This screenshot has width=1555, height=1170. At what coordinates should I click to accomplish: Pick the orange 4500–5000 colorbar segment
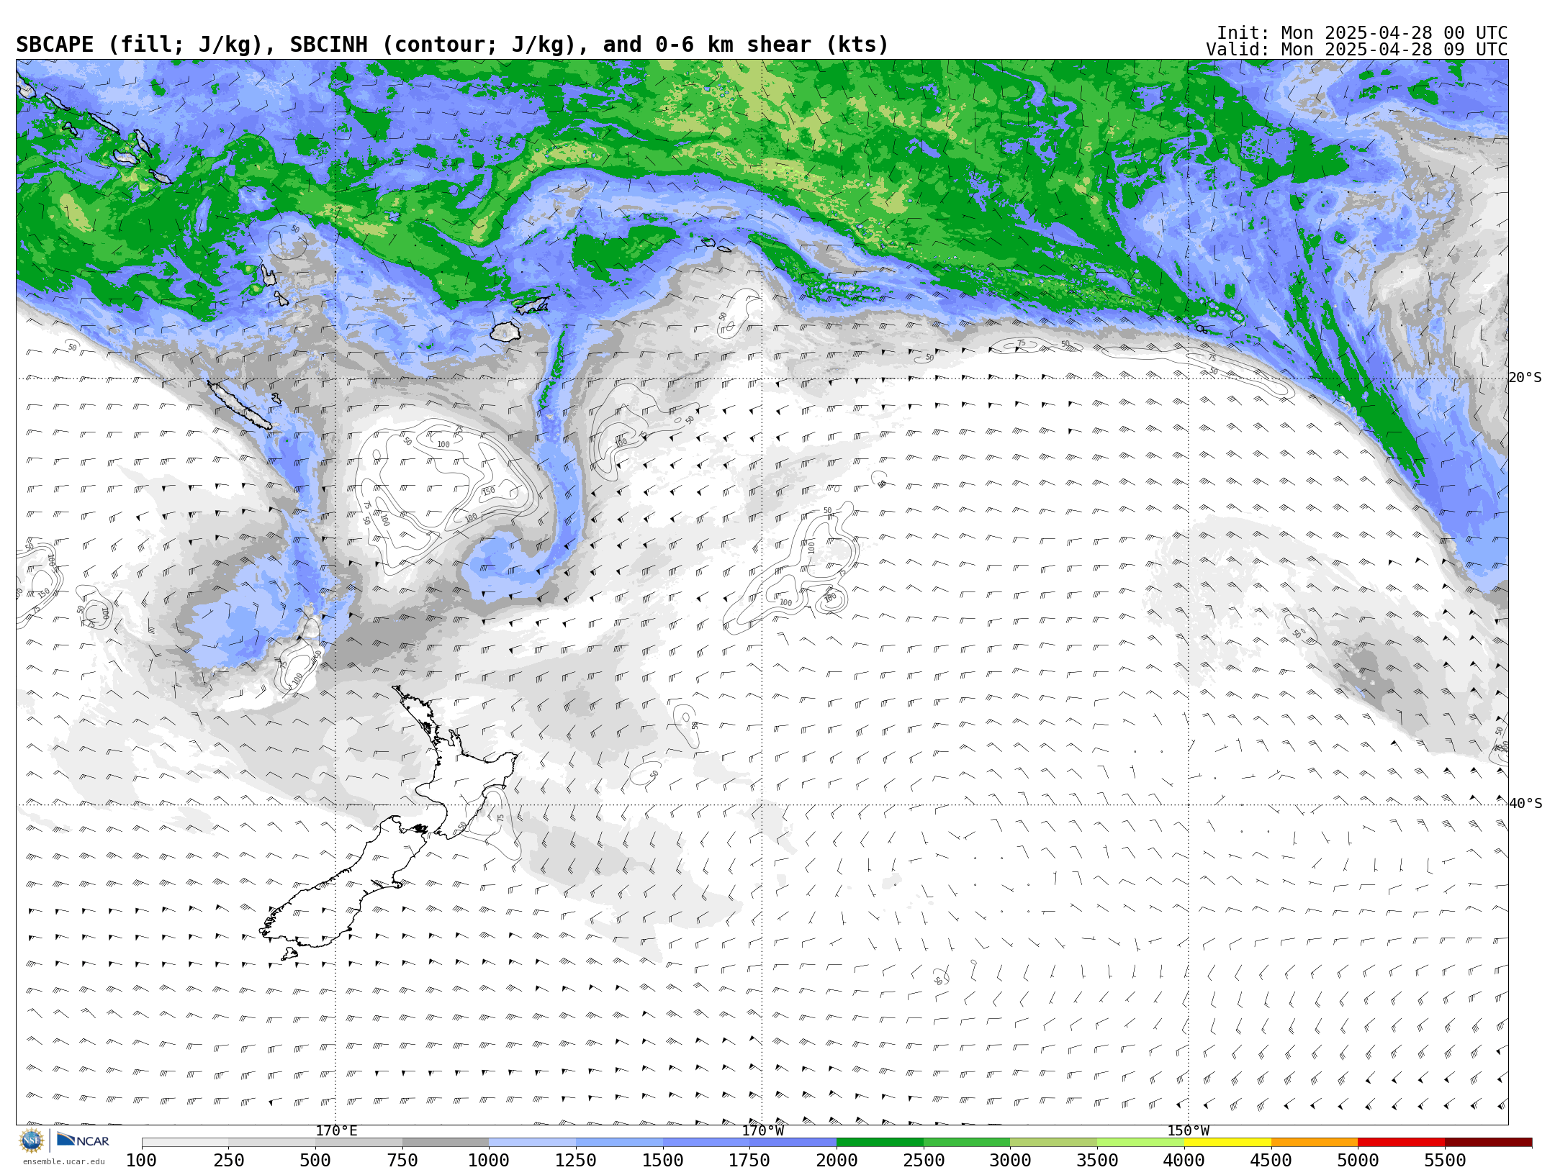point(1314,1143)
